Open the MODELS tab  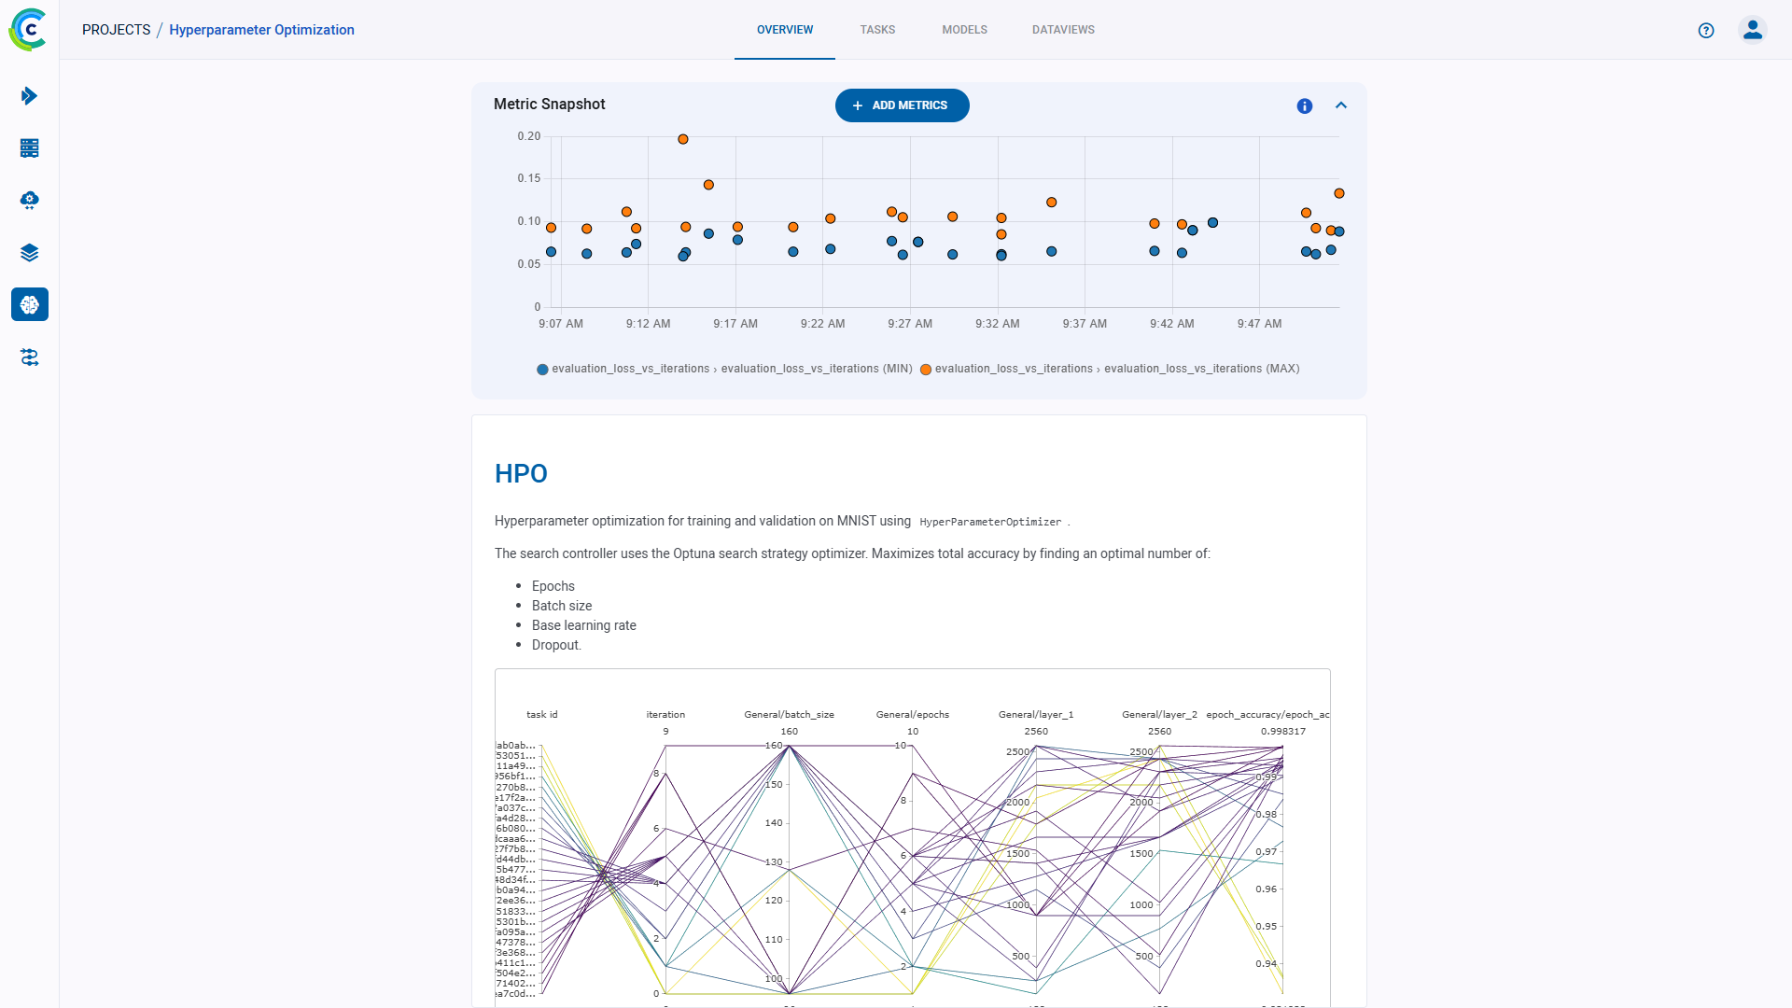pyautogui.click(x=964, y=29)
